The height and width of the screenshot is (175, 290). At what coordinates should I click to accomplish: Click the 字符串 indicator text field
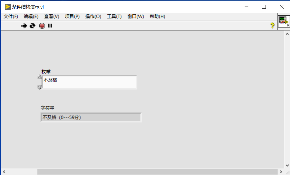pyautogui.click(x=91, y=117)
